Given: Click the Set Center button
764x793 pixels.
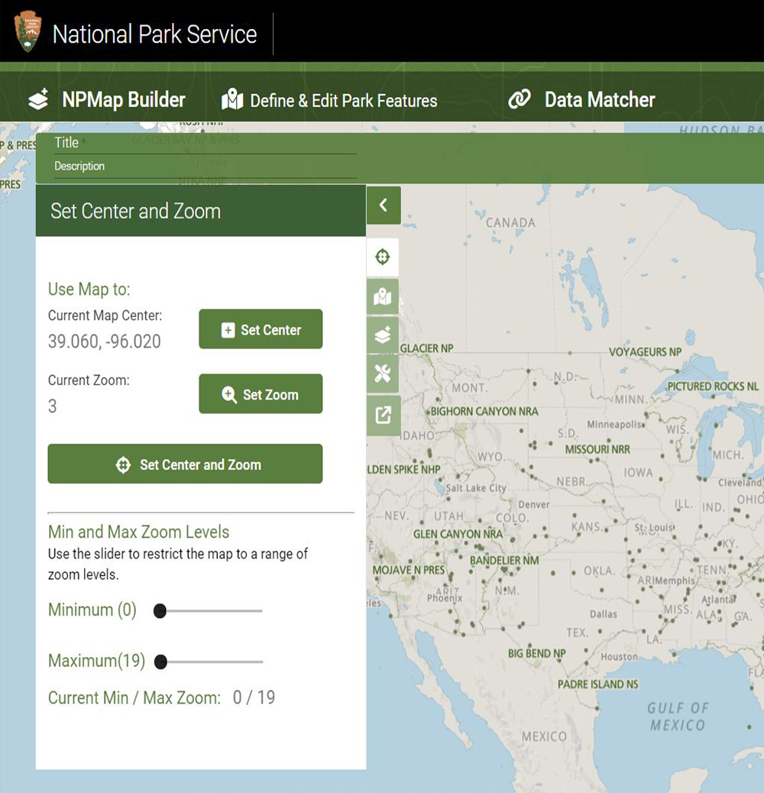Looking at the screenshot, I should [x=261, y=329].
